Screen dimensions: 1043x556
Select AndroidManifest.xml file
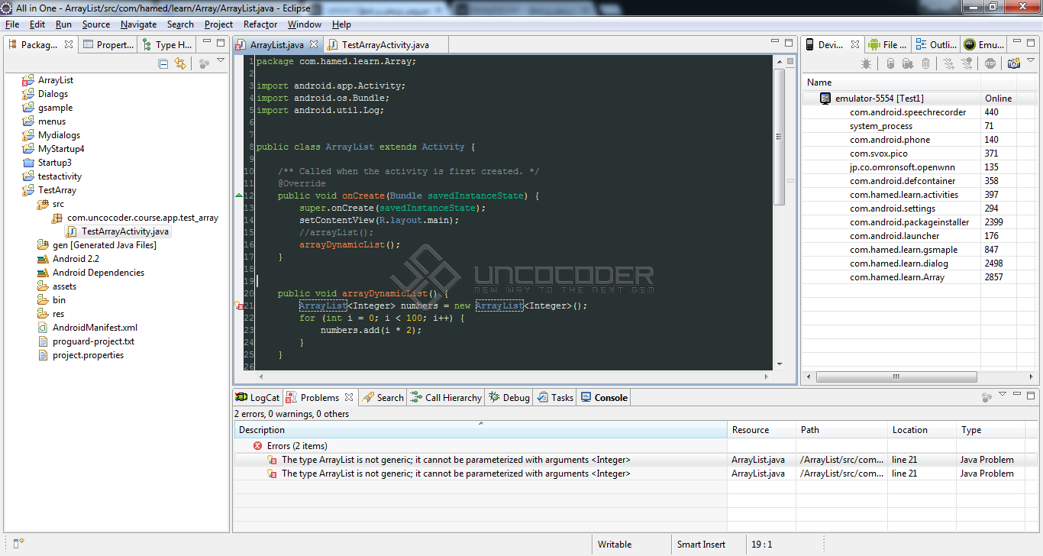(x=88, y=328)
